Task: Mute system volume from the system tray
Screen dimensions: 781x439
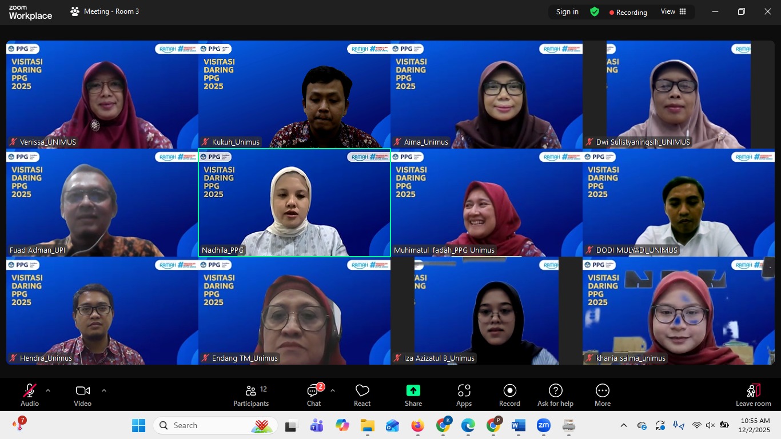Action: [709, 425]
